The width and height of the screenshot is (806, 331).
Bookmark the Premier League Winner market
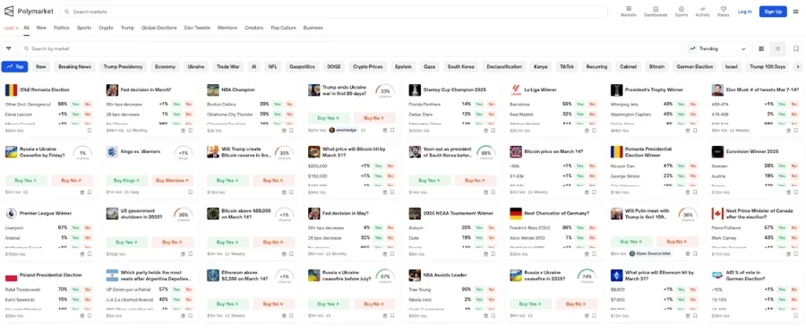[90, 254]
